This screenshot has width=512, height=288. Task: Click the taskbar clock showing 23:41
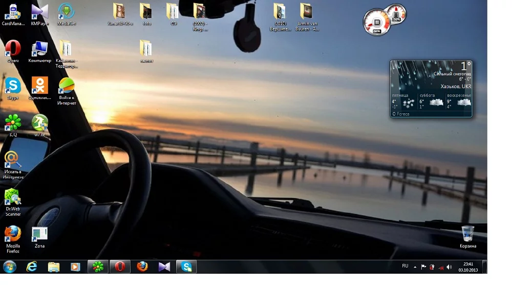(468, 267)
